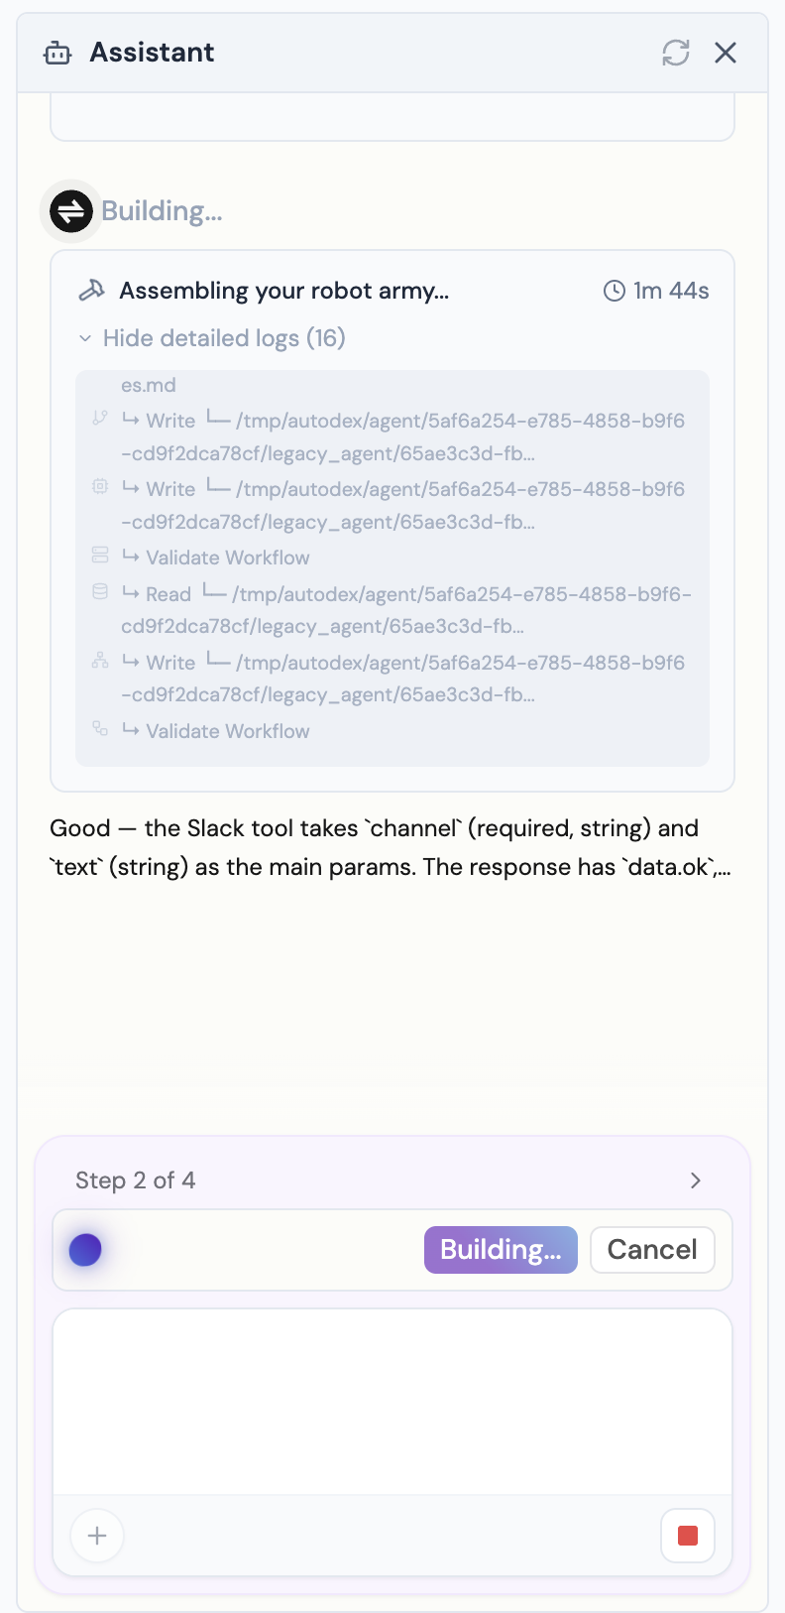The width and height of the screenshot is (785, 1613).
Task: Click the stack icon next to Validate Workflow
Action: click(99, 555)
